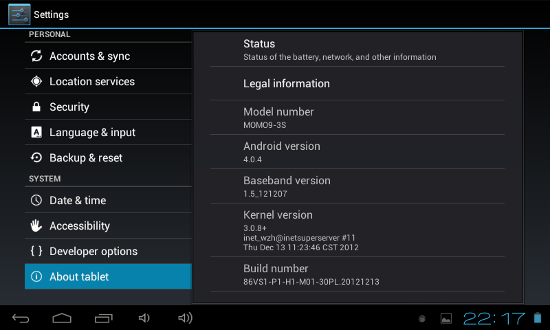
Task: Tap the Language & input icon
Action: [x=36, y=133]
